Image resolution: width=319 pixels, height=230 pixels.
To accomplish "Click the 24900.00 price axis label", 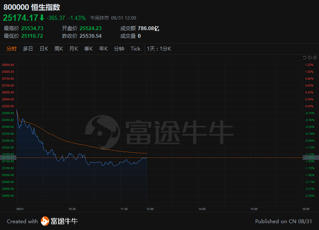I will coord(8,196).
